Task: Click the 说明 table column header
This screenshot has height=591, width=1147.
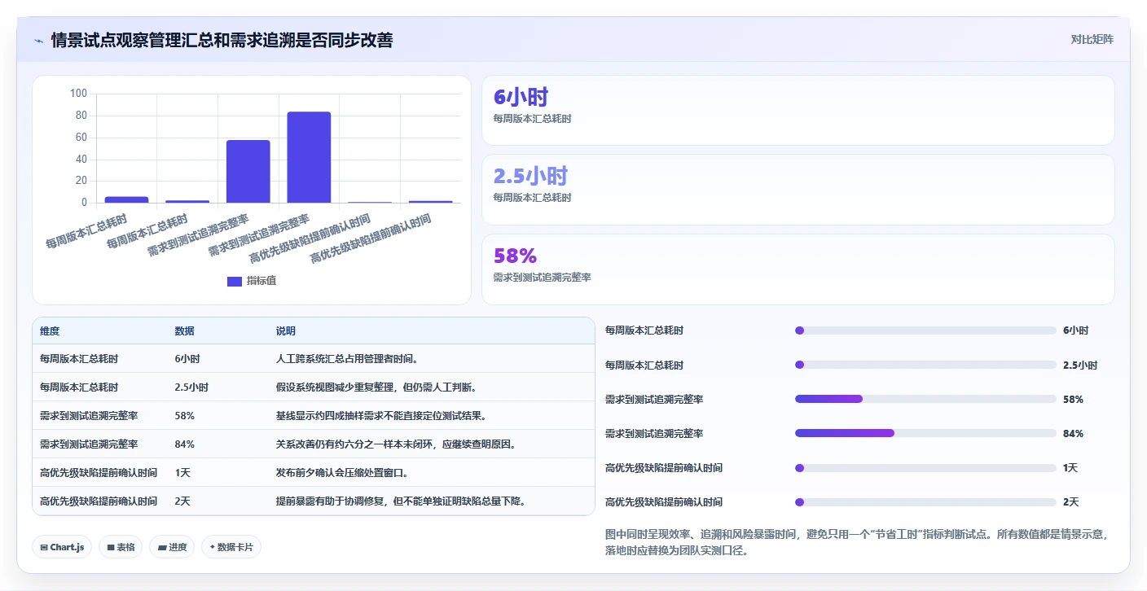Action: [x=285, y=331]
